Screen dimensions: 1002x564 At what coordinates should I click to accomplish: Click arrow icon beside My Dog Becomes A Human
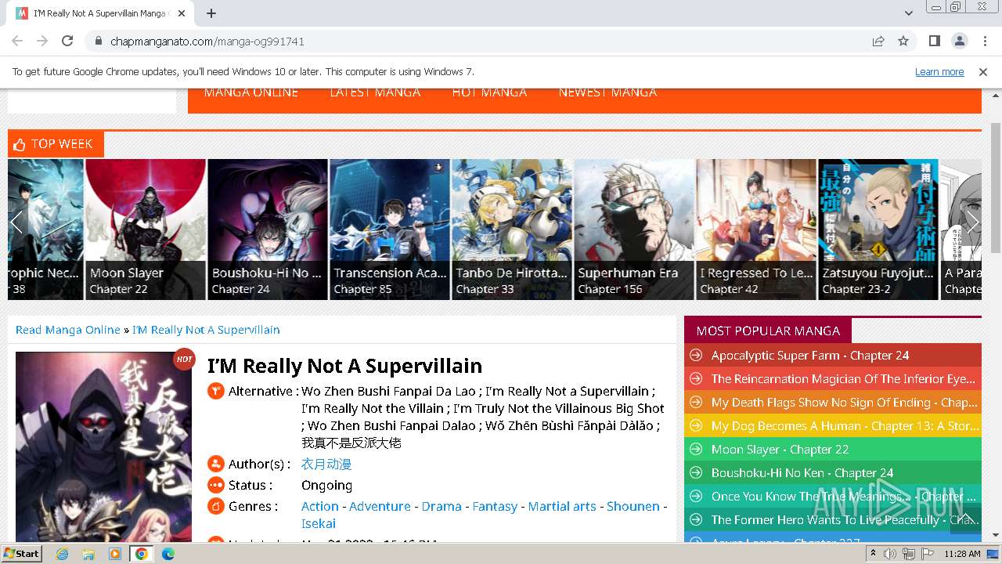tap(694, 426)
